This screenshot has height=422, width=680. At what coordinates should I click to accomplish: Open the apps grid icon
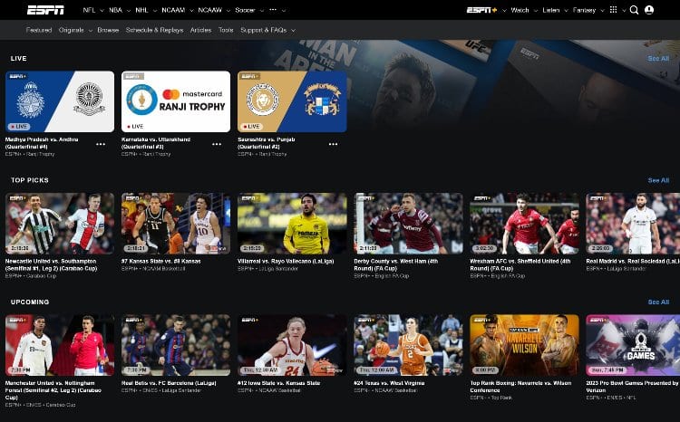tap(613, 10)
